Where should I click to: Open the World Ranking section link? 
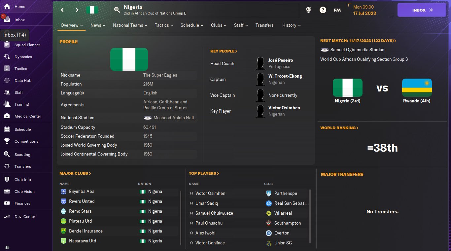click(339, 128)
